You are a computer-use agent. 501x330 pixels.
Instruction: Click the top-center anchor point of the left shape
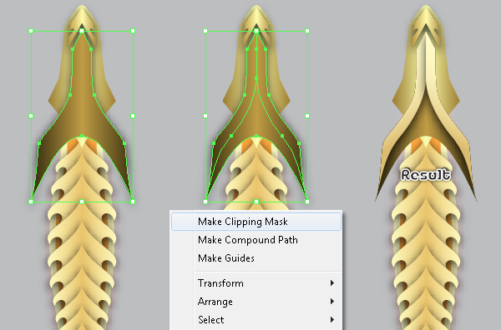(82, 31)
